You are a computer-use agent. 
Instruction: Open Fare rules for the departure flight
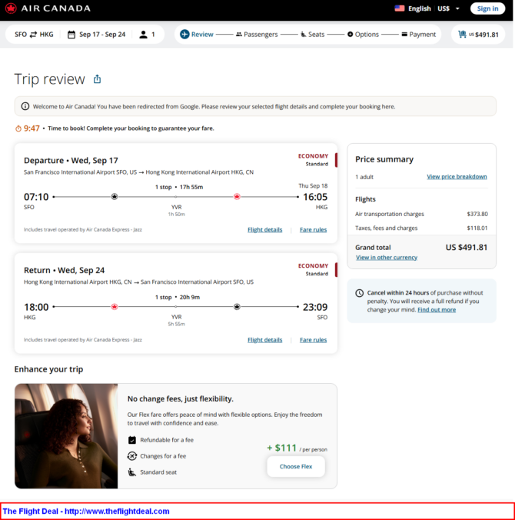tap(313, 230)
